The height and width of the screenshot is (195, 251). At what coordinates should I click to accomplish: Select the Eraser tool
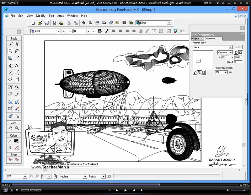[10, 94]
